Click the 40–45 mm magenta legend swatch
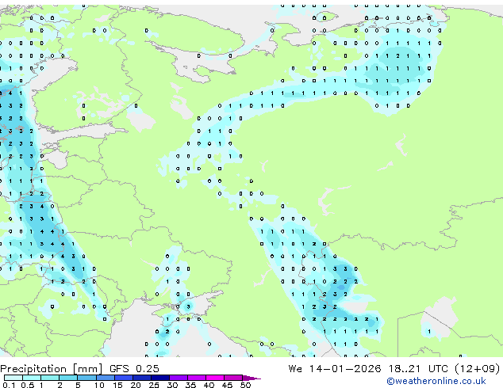The height and width of the screenshot is (388, 503). 215,378
